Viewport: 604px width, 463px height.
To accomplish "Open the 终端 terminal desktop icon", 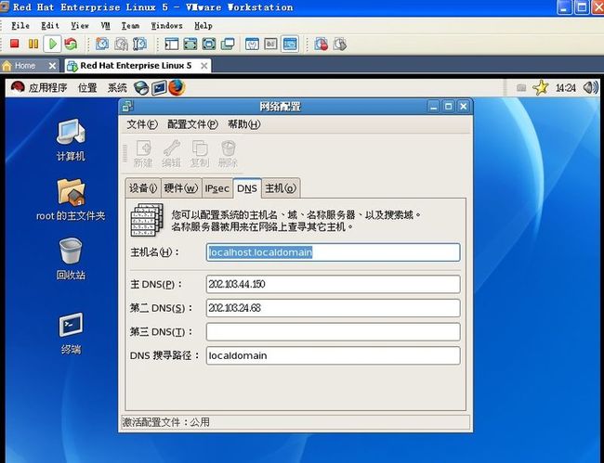I will [71, 334].
